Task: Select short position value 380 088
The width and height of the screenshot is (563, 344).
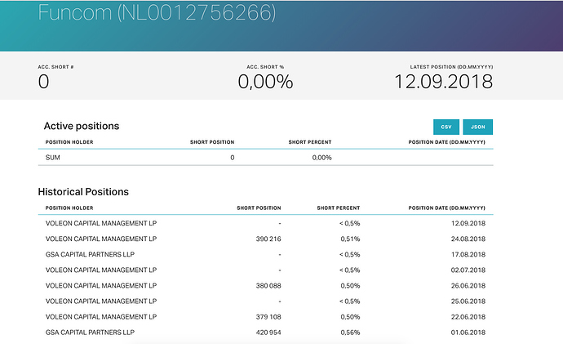Action: 268,286
